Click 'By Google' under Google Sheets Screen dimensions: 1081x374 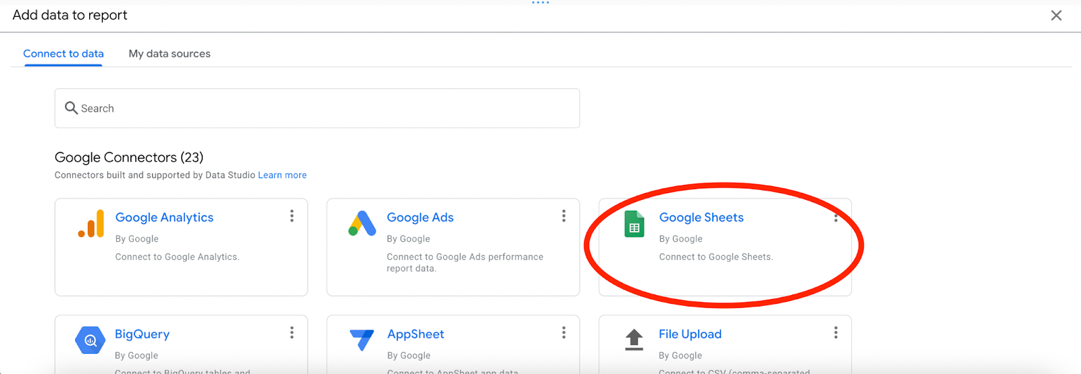(x=680, y=239)
